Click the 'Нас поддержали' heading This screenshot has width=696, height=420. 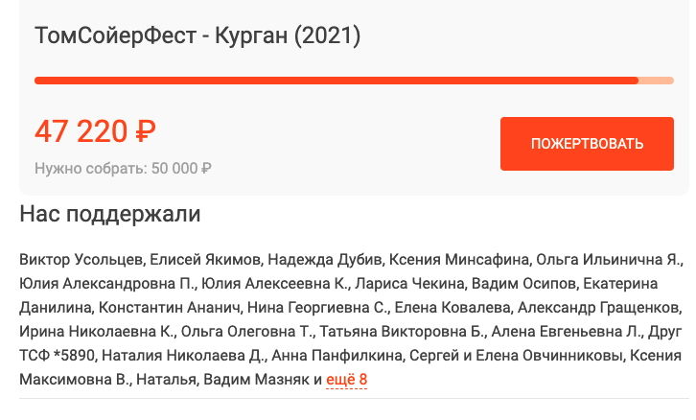(110, 214)
